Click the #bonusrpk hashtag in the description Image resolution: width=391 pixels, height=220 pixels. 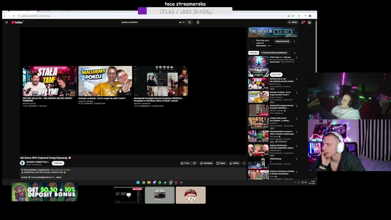[55, 170]
